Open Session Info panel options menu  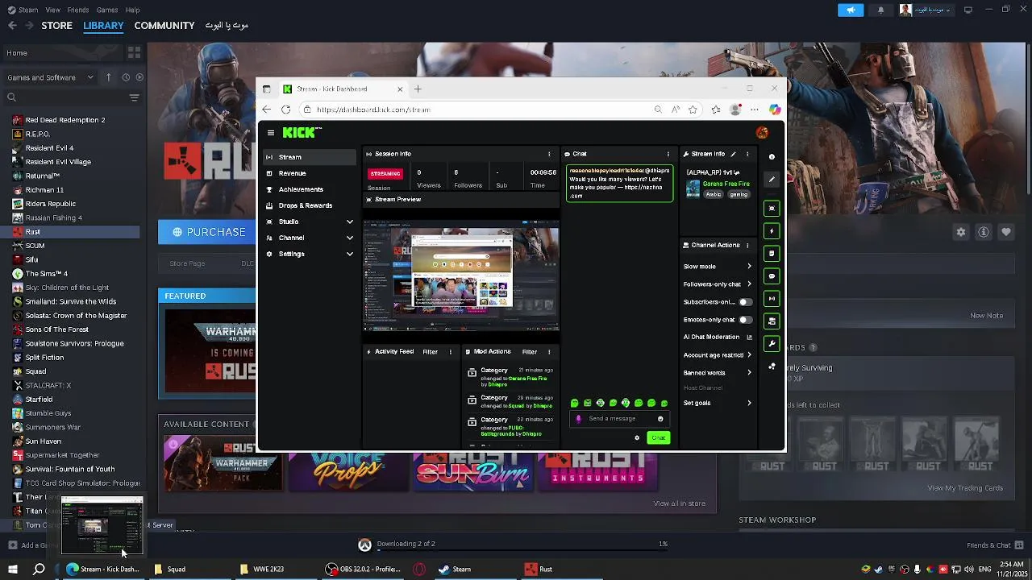pos(549,154)
